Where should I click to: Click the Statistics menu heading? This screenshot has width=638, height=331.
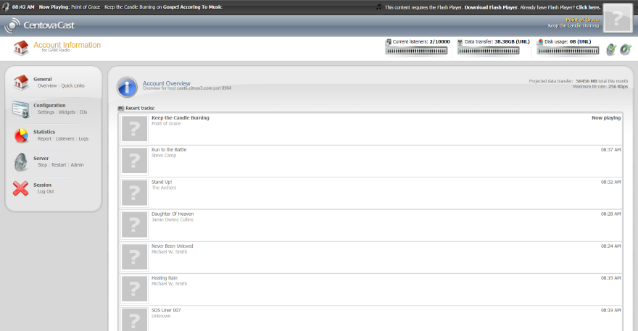[x=44, y=132]
